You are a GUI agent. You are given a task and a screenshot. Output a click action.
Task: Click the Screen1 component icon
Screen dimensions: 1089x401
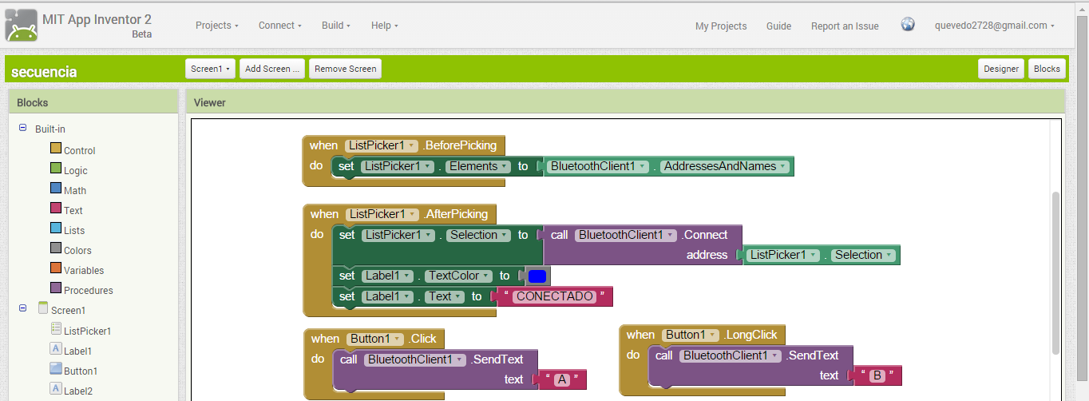[x=43, y=308]
